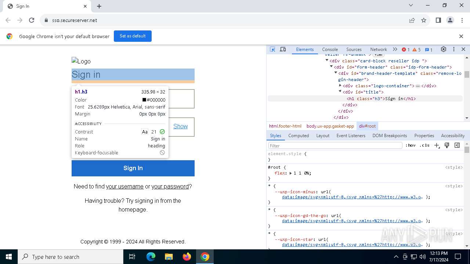
Task: Toggle Chrome side panel icon
Action: pos(438,20)
